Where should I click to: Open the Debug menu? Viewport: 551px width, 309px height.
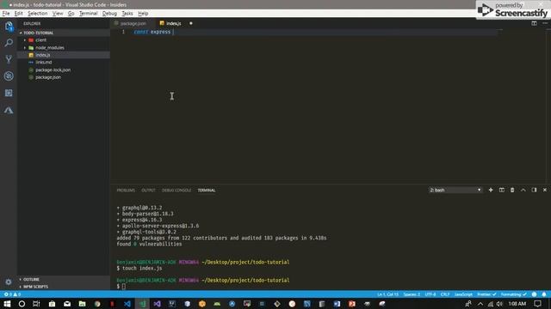109,14
